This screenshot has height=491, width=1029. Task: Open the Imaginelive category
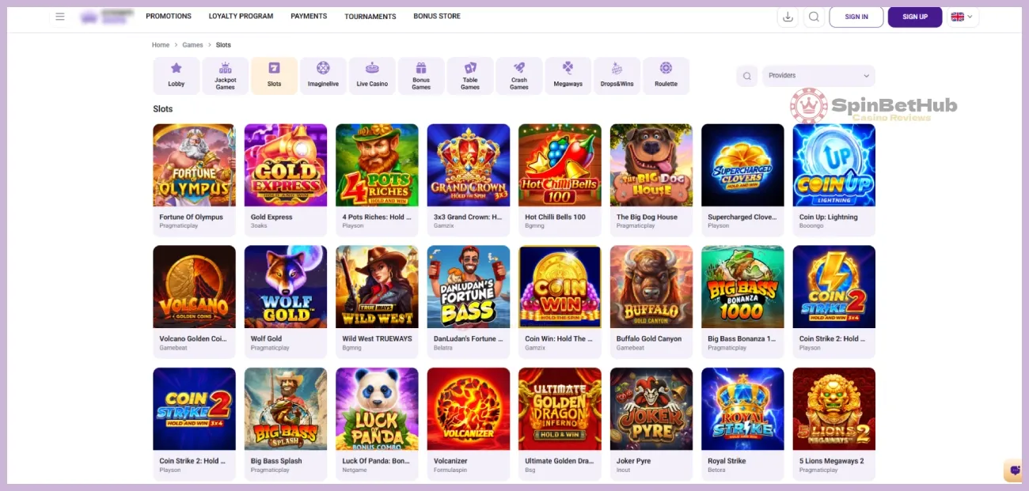click(323, 76)
